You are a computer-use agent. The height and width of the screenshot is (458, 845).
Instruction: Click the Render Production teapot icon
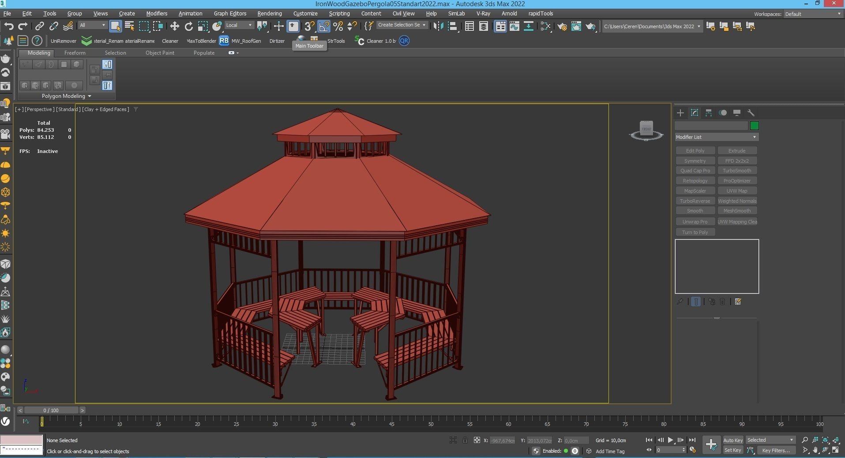coord(590,26)
